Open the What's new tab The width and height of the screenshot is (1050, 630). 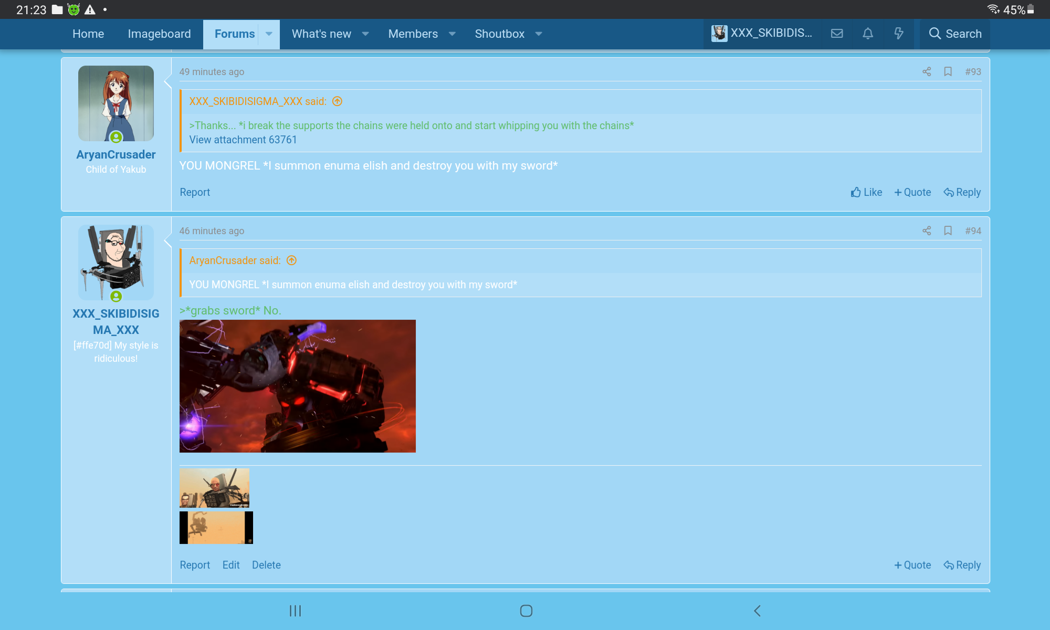pyautogui.click(x=321, y=34)
